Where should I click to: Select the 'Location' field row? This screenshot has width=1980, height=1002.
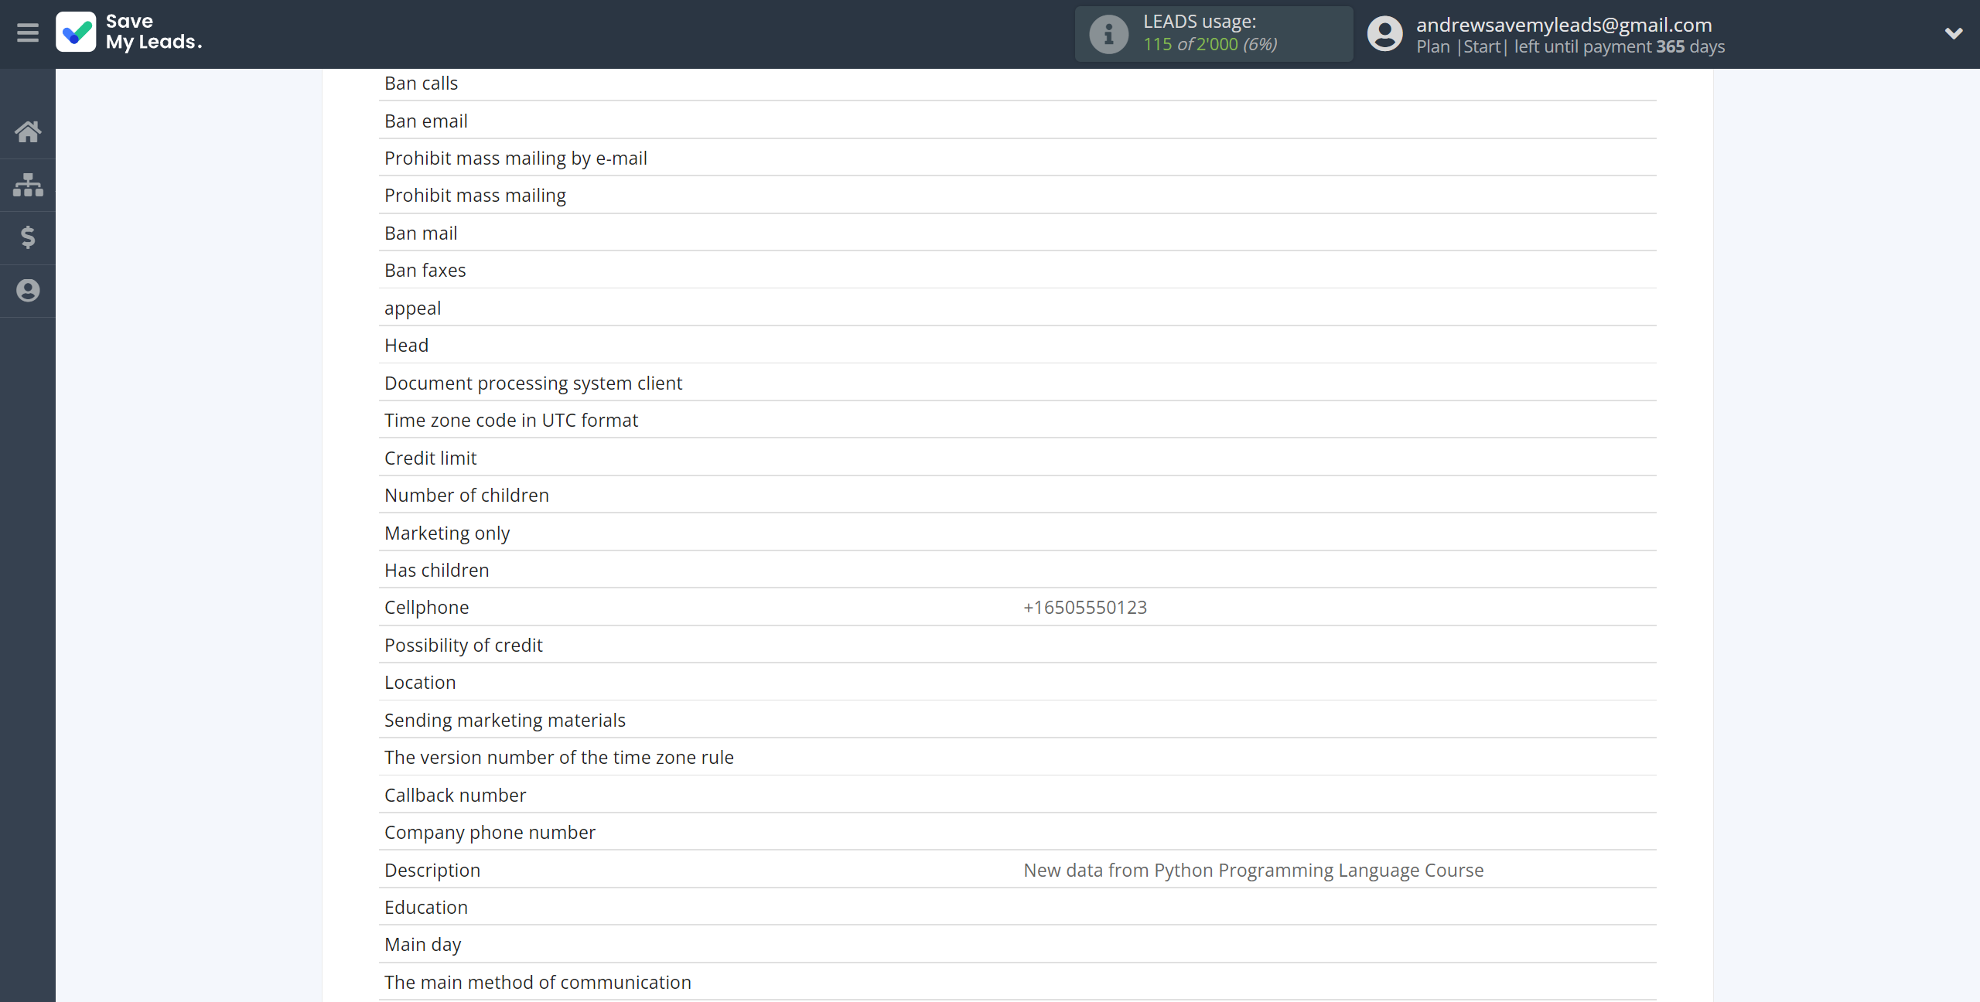click(1017, 682)
